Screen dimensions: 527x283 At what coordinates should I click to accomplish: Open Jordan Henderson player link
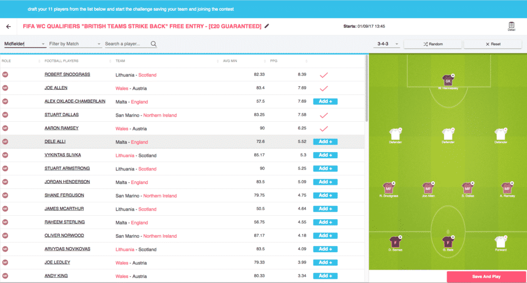67,182
